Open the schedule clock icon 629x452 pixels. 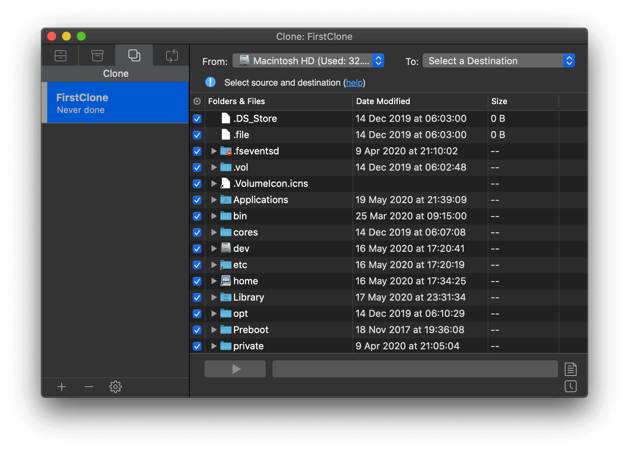click(x=570, y=386)
